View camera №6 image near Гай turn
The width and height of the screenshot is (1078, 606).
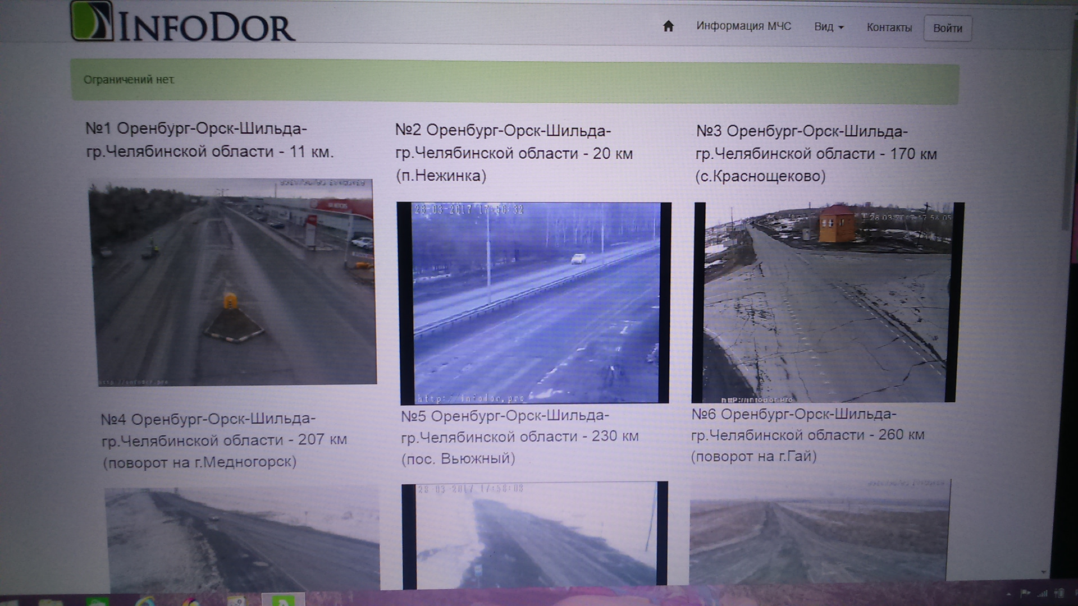[820, 530]
